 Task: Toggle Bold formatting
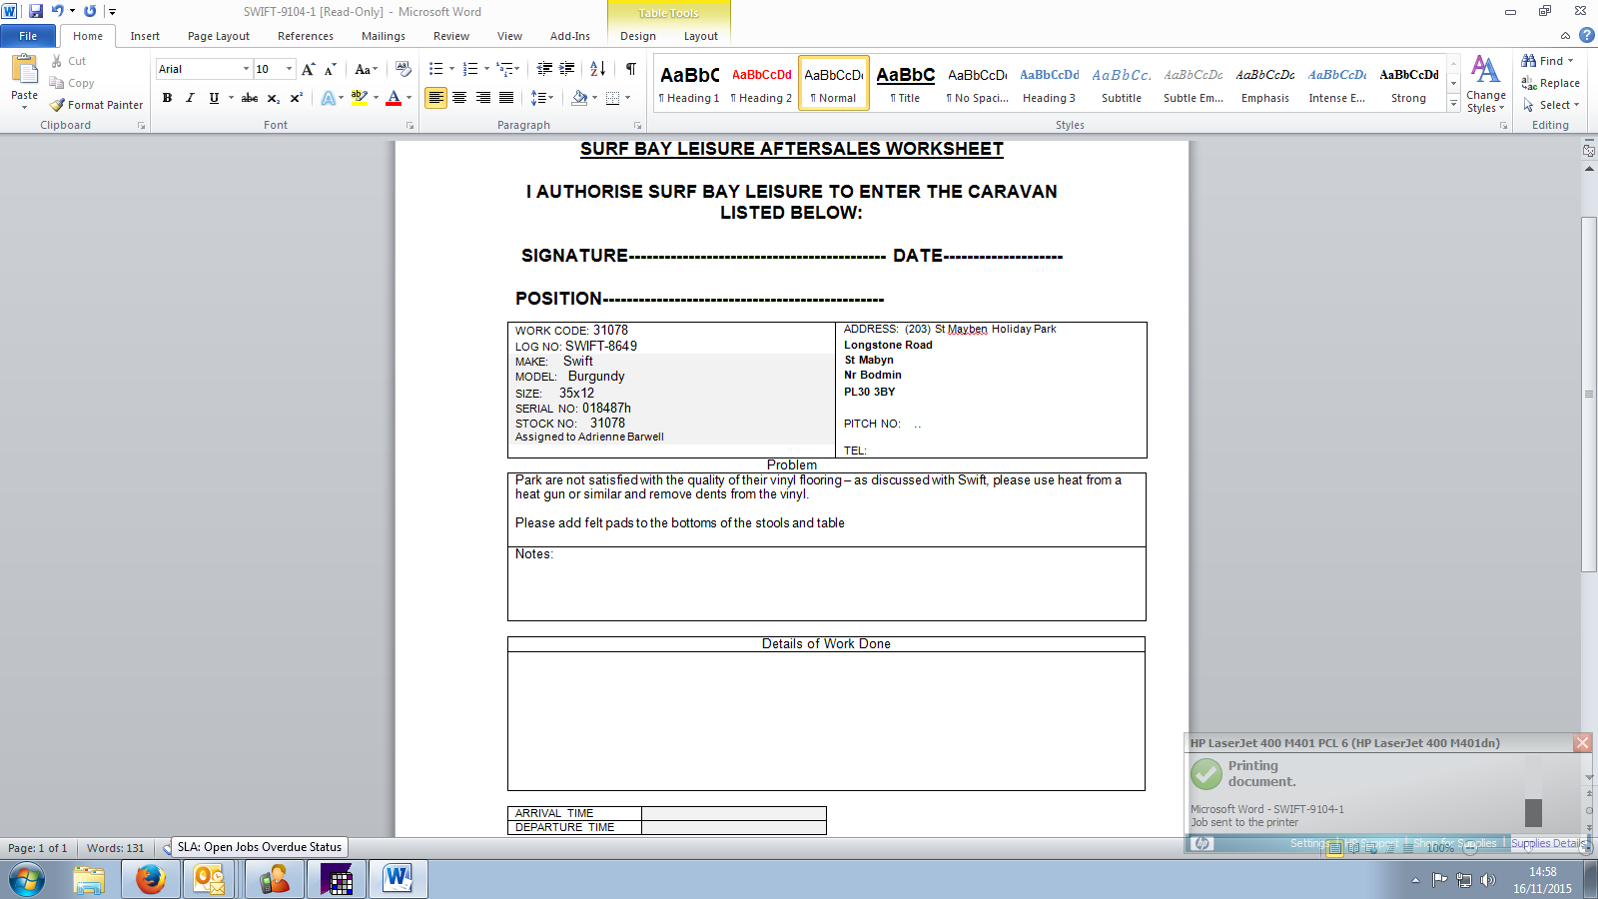[x=167, y=98]
